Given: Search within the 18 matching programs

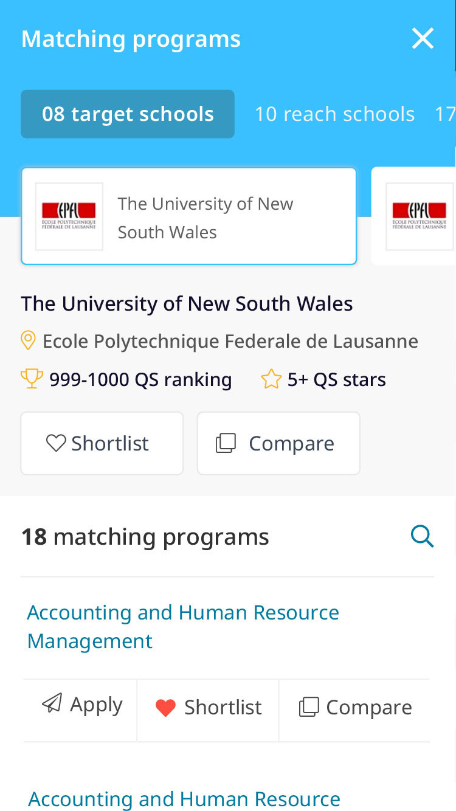Looking at the screenshot, I should (422, 537).
